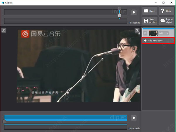This screenshot has height=132, width=176.
Task: Toggle the layer's eye visibility icon
Action: (145, 33)
